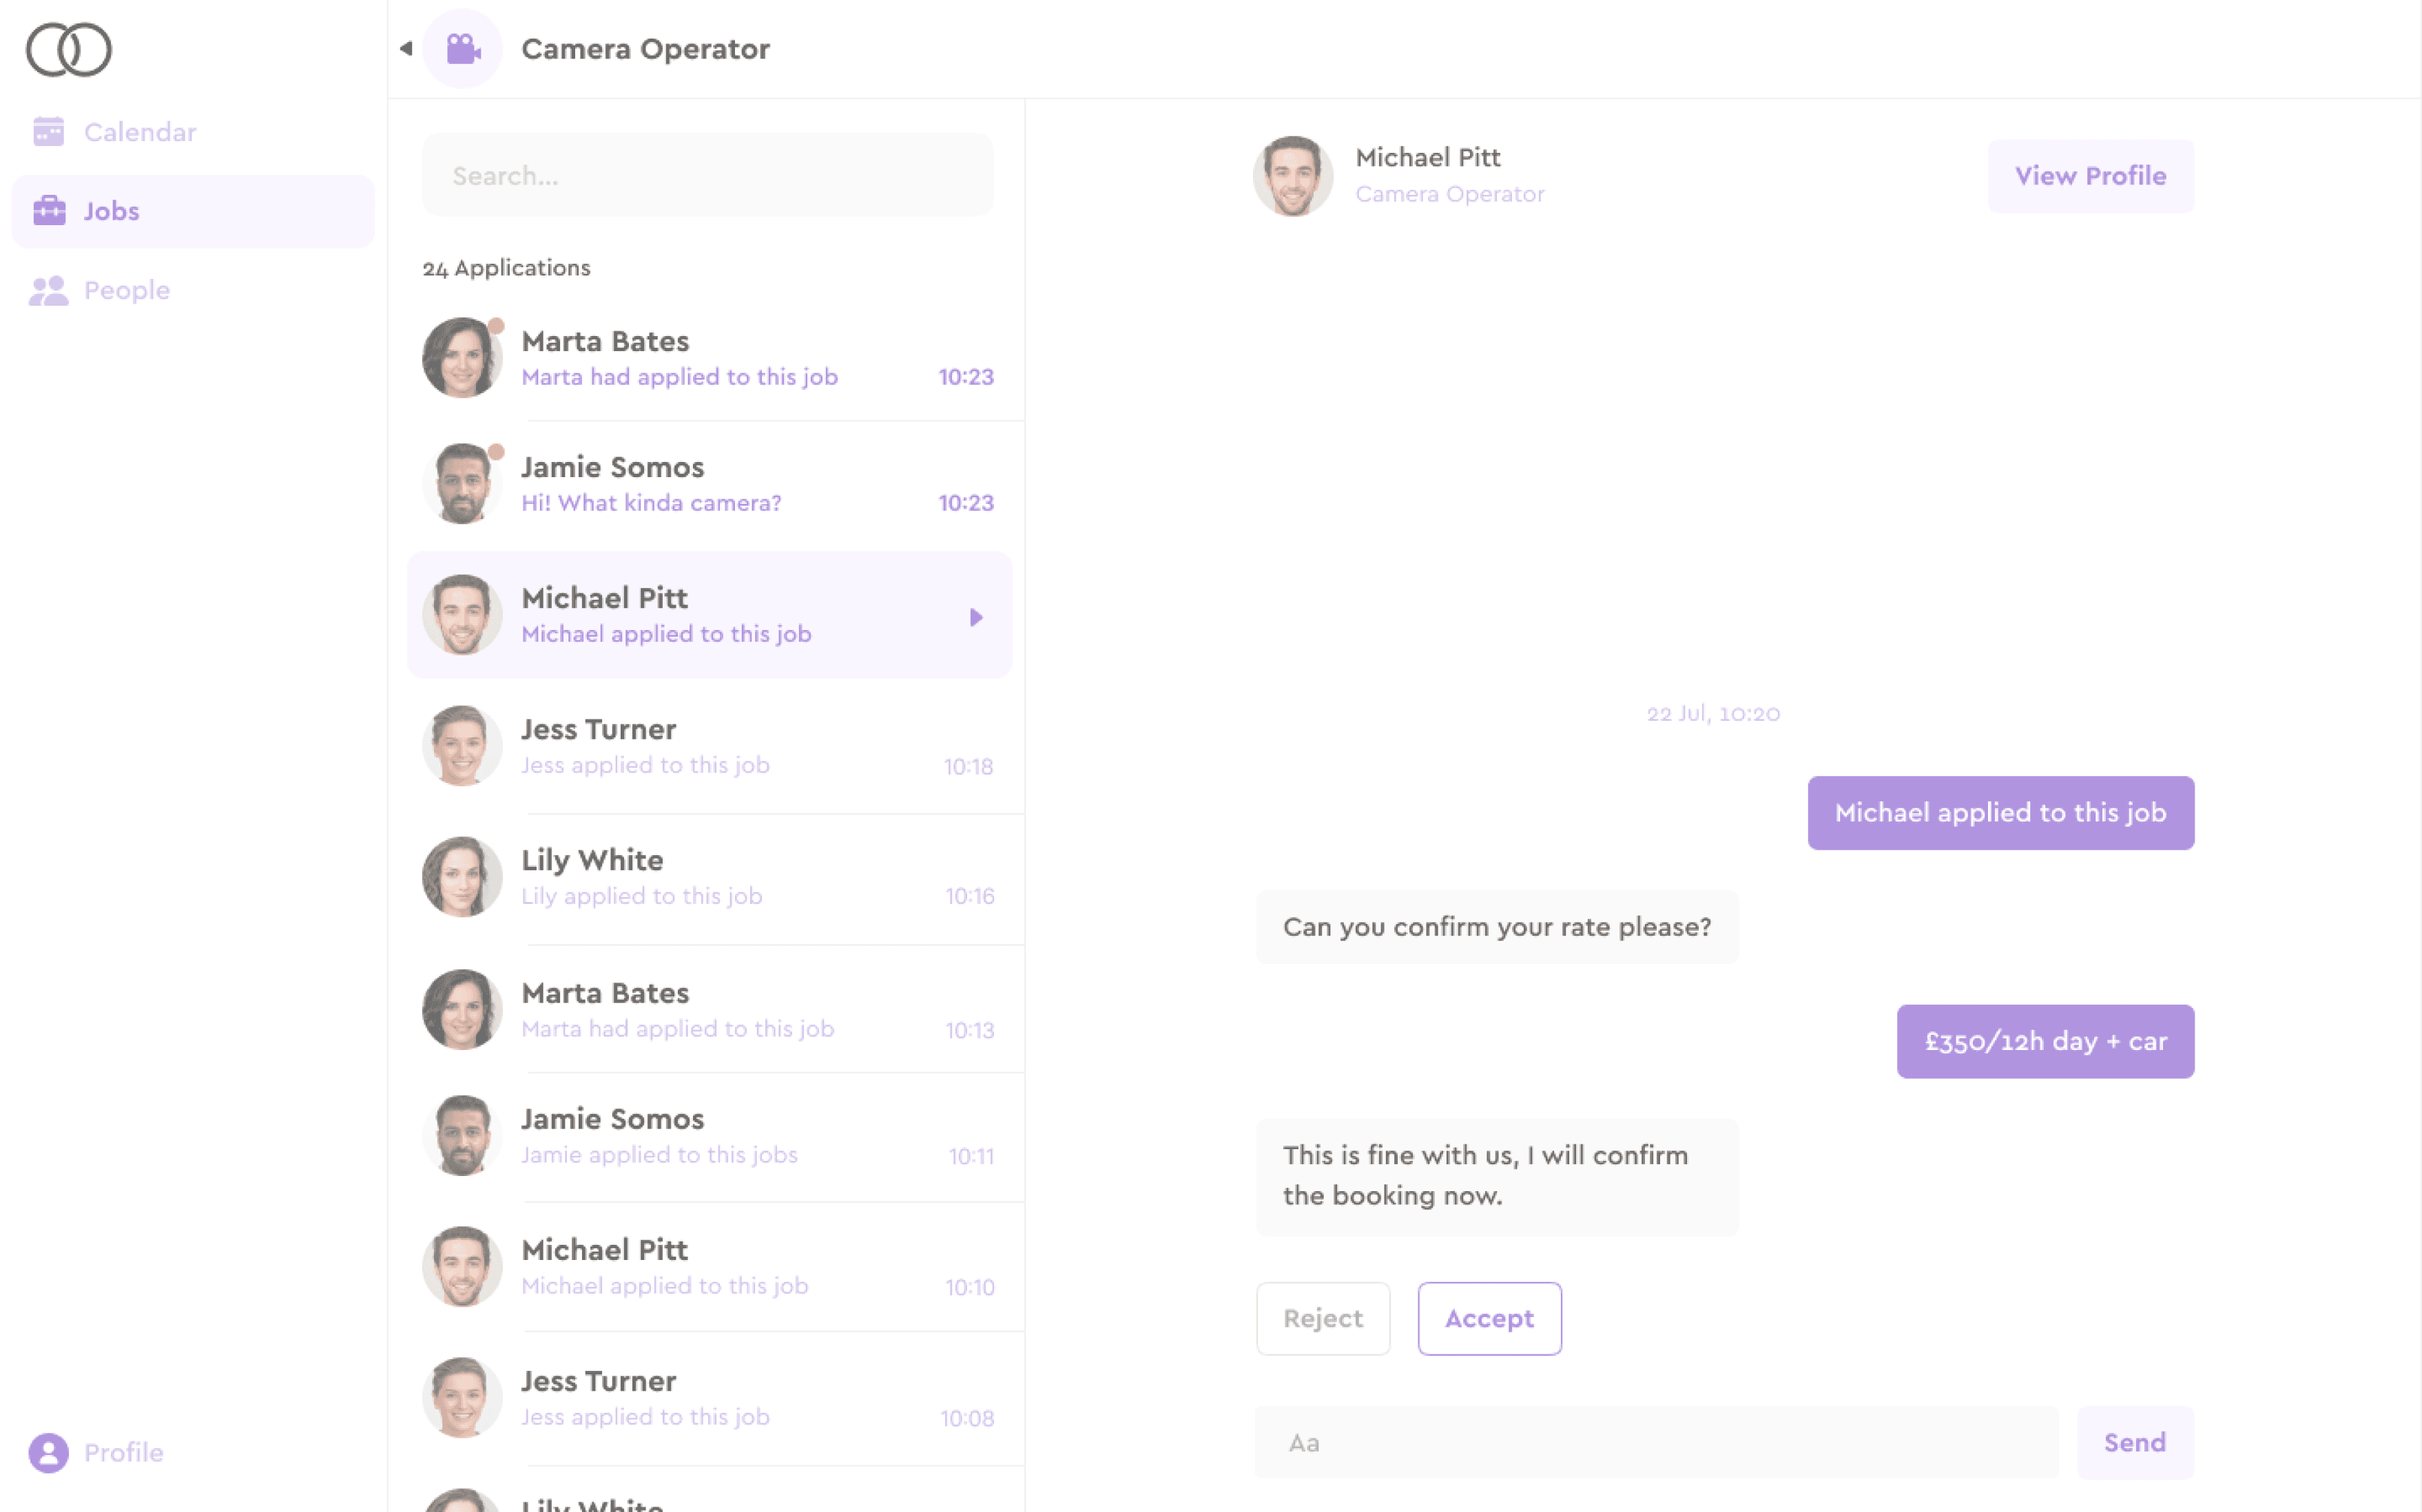Image resolution: width=2422 pixels, height=1512 pixels.
Task: Click the Jobs briefcase icon
Action: pos(49,211)
